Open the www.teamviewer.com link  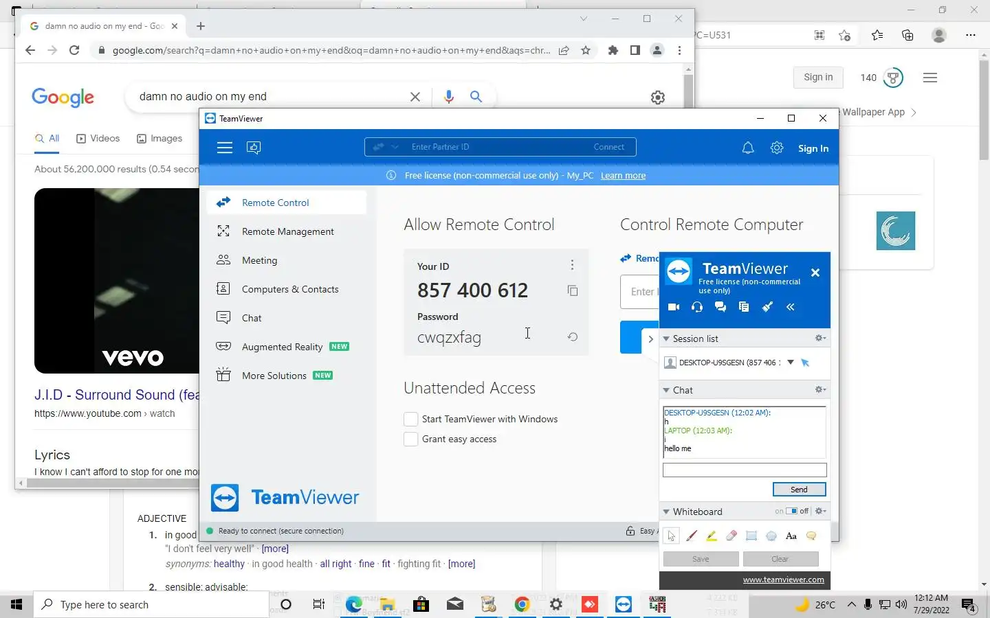(783, 580)
